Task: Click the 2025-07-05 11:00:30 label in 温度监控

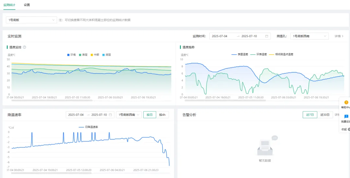Action: (x=77, y=97)
